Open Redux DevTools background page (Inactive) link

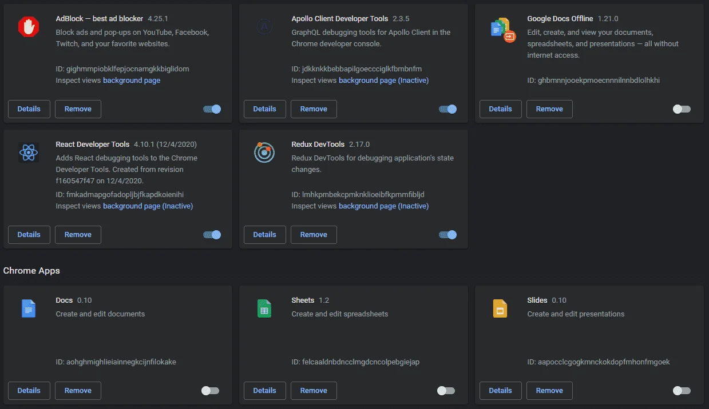pyautogui.click(x=383, y=206)
